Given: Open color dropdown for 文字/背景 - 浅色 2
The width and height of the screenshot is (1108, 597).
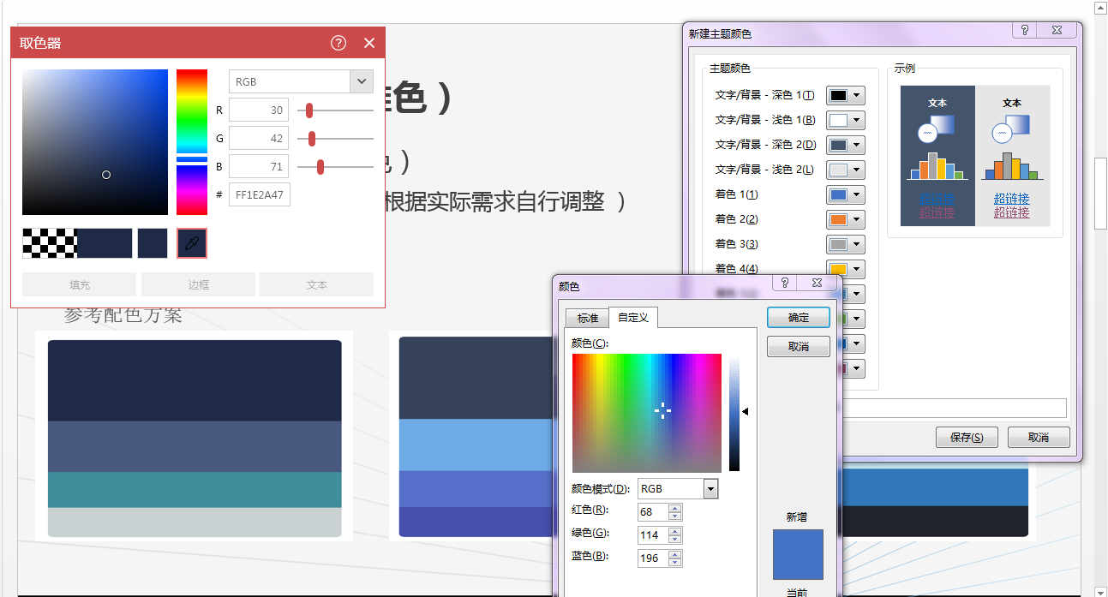Looking at the screenshot, I should (846, 170).
